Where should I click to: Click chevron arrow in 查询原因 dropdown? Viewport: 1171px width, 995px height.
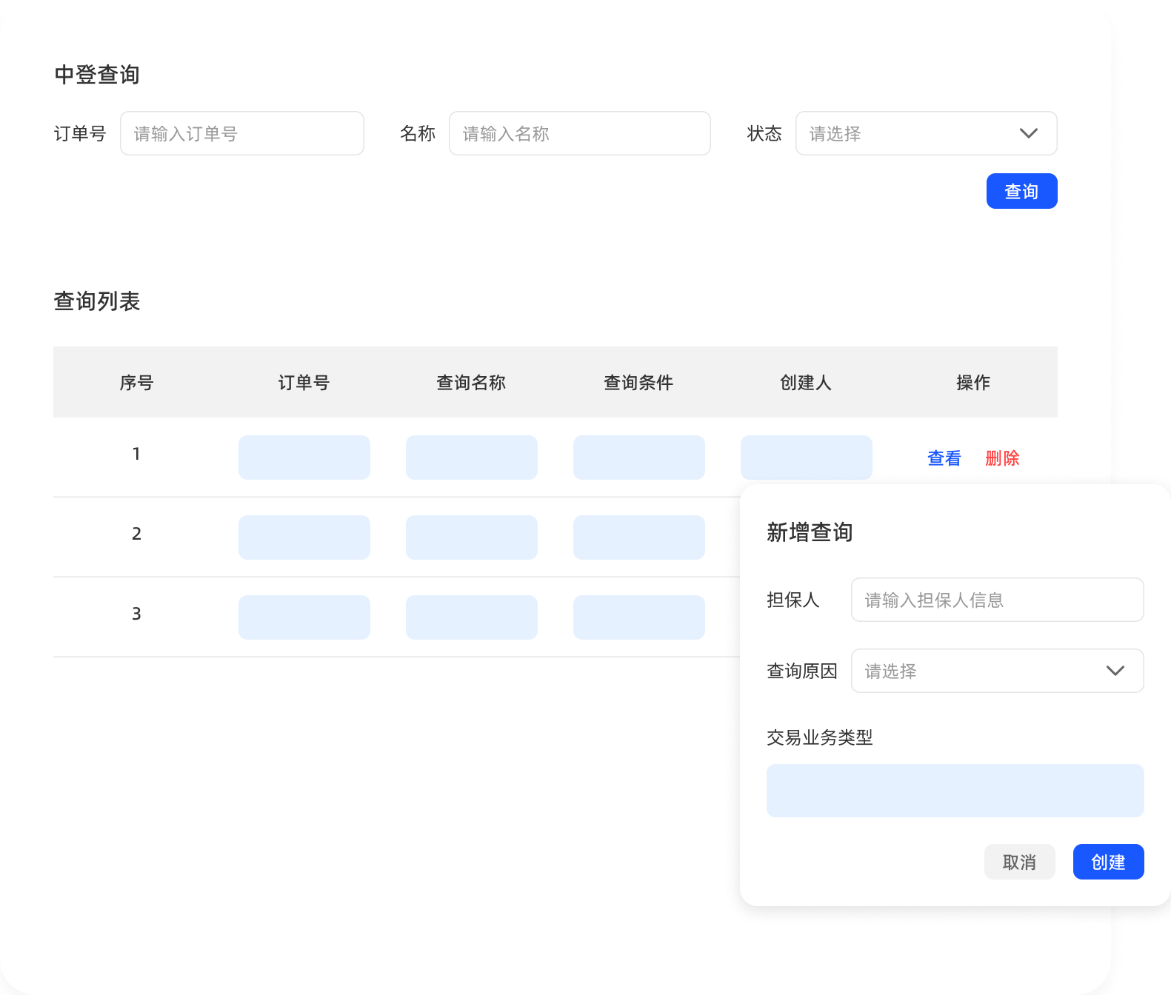(x=1115, y=671)
